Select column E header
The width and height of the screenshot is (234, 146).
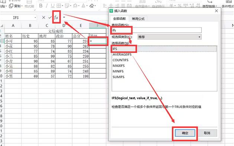click(x=81, y=26)
